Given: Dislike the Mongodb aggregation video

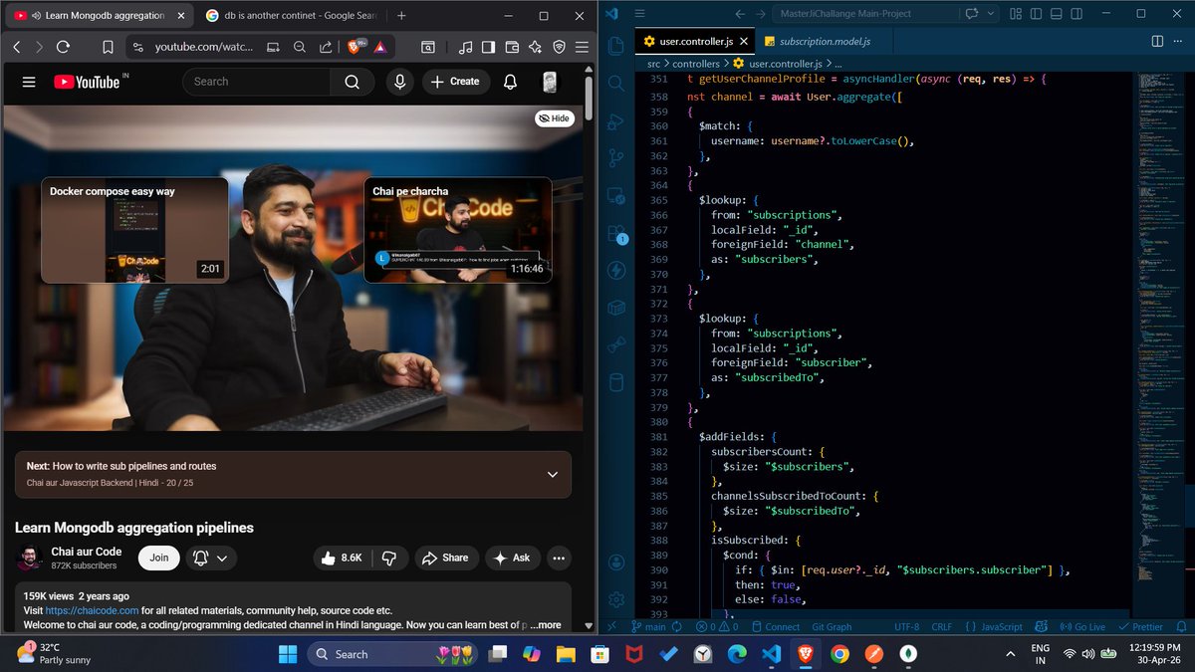Looking at the screenshot, I should [x=389, y=558].
